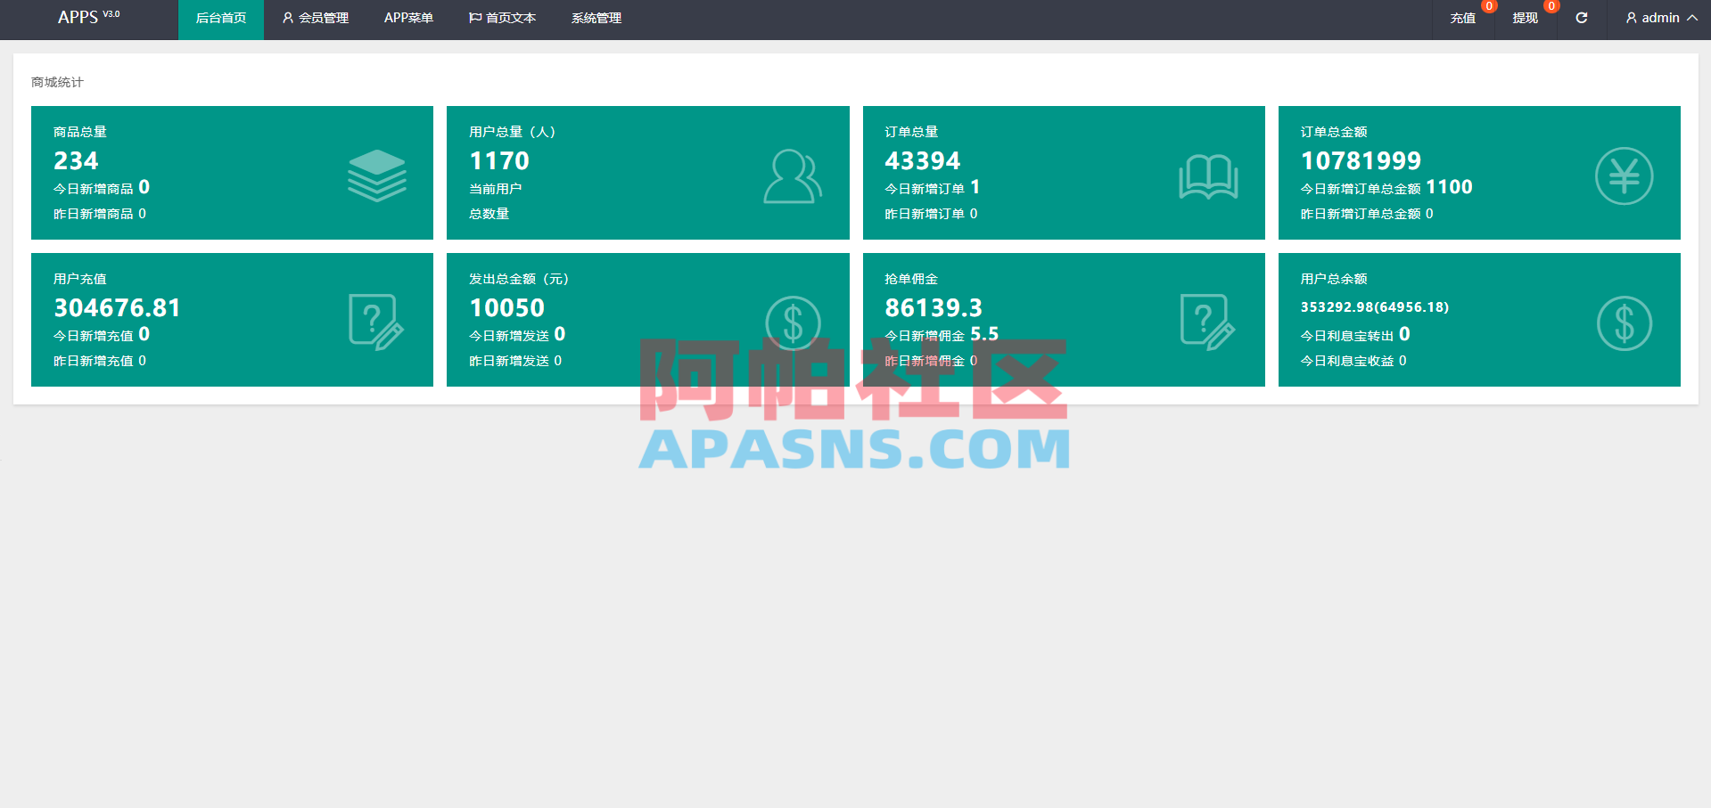Click the dollar sign icon on 发出总金额 card
Screen dimensions: 1711x808
click(x=792, y=321)
